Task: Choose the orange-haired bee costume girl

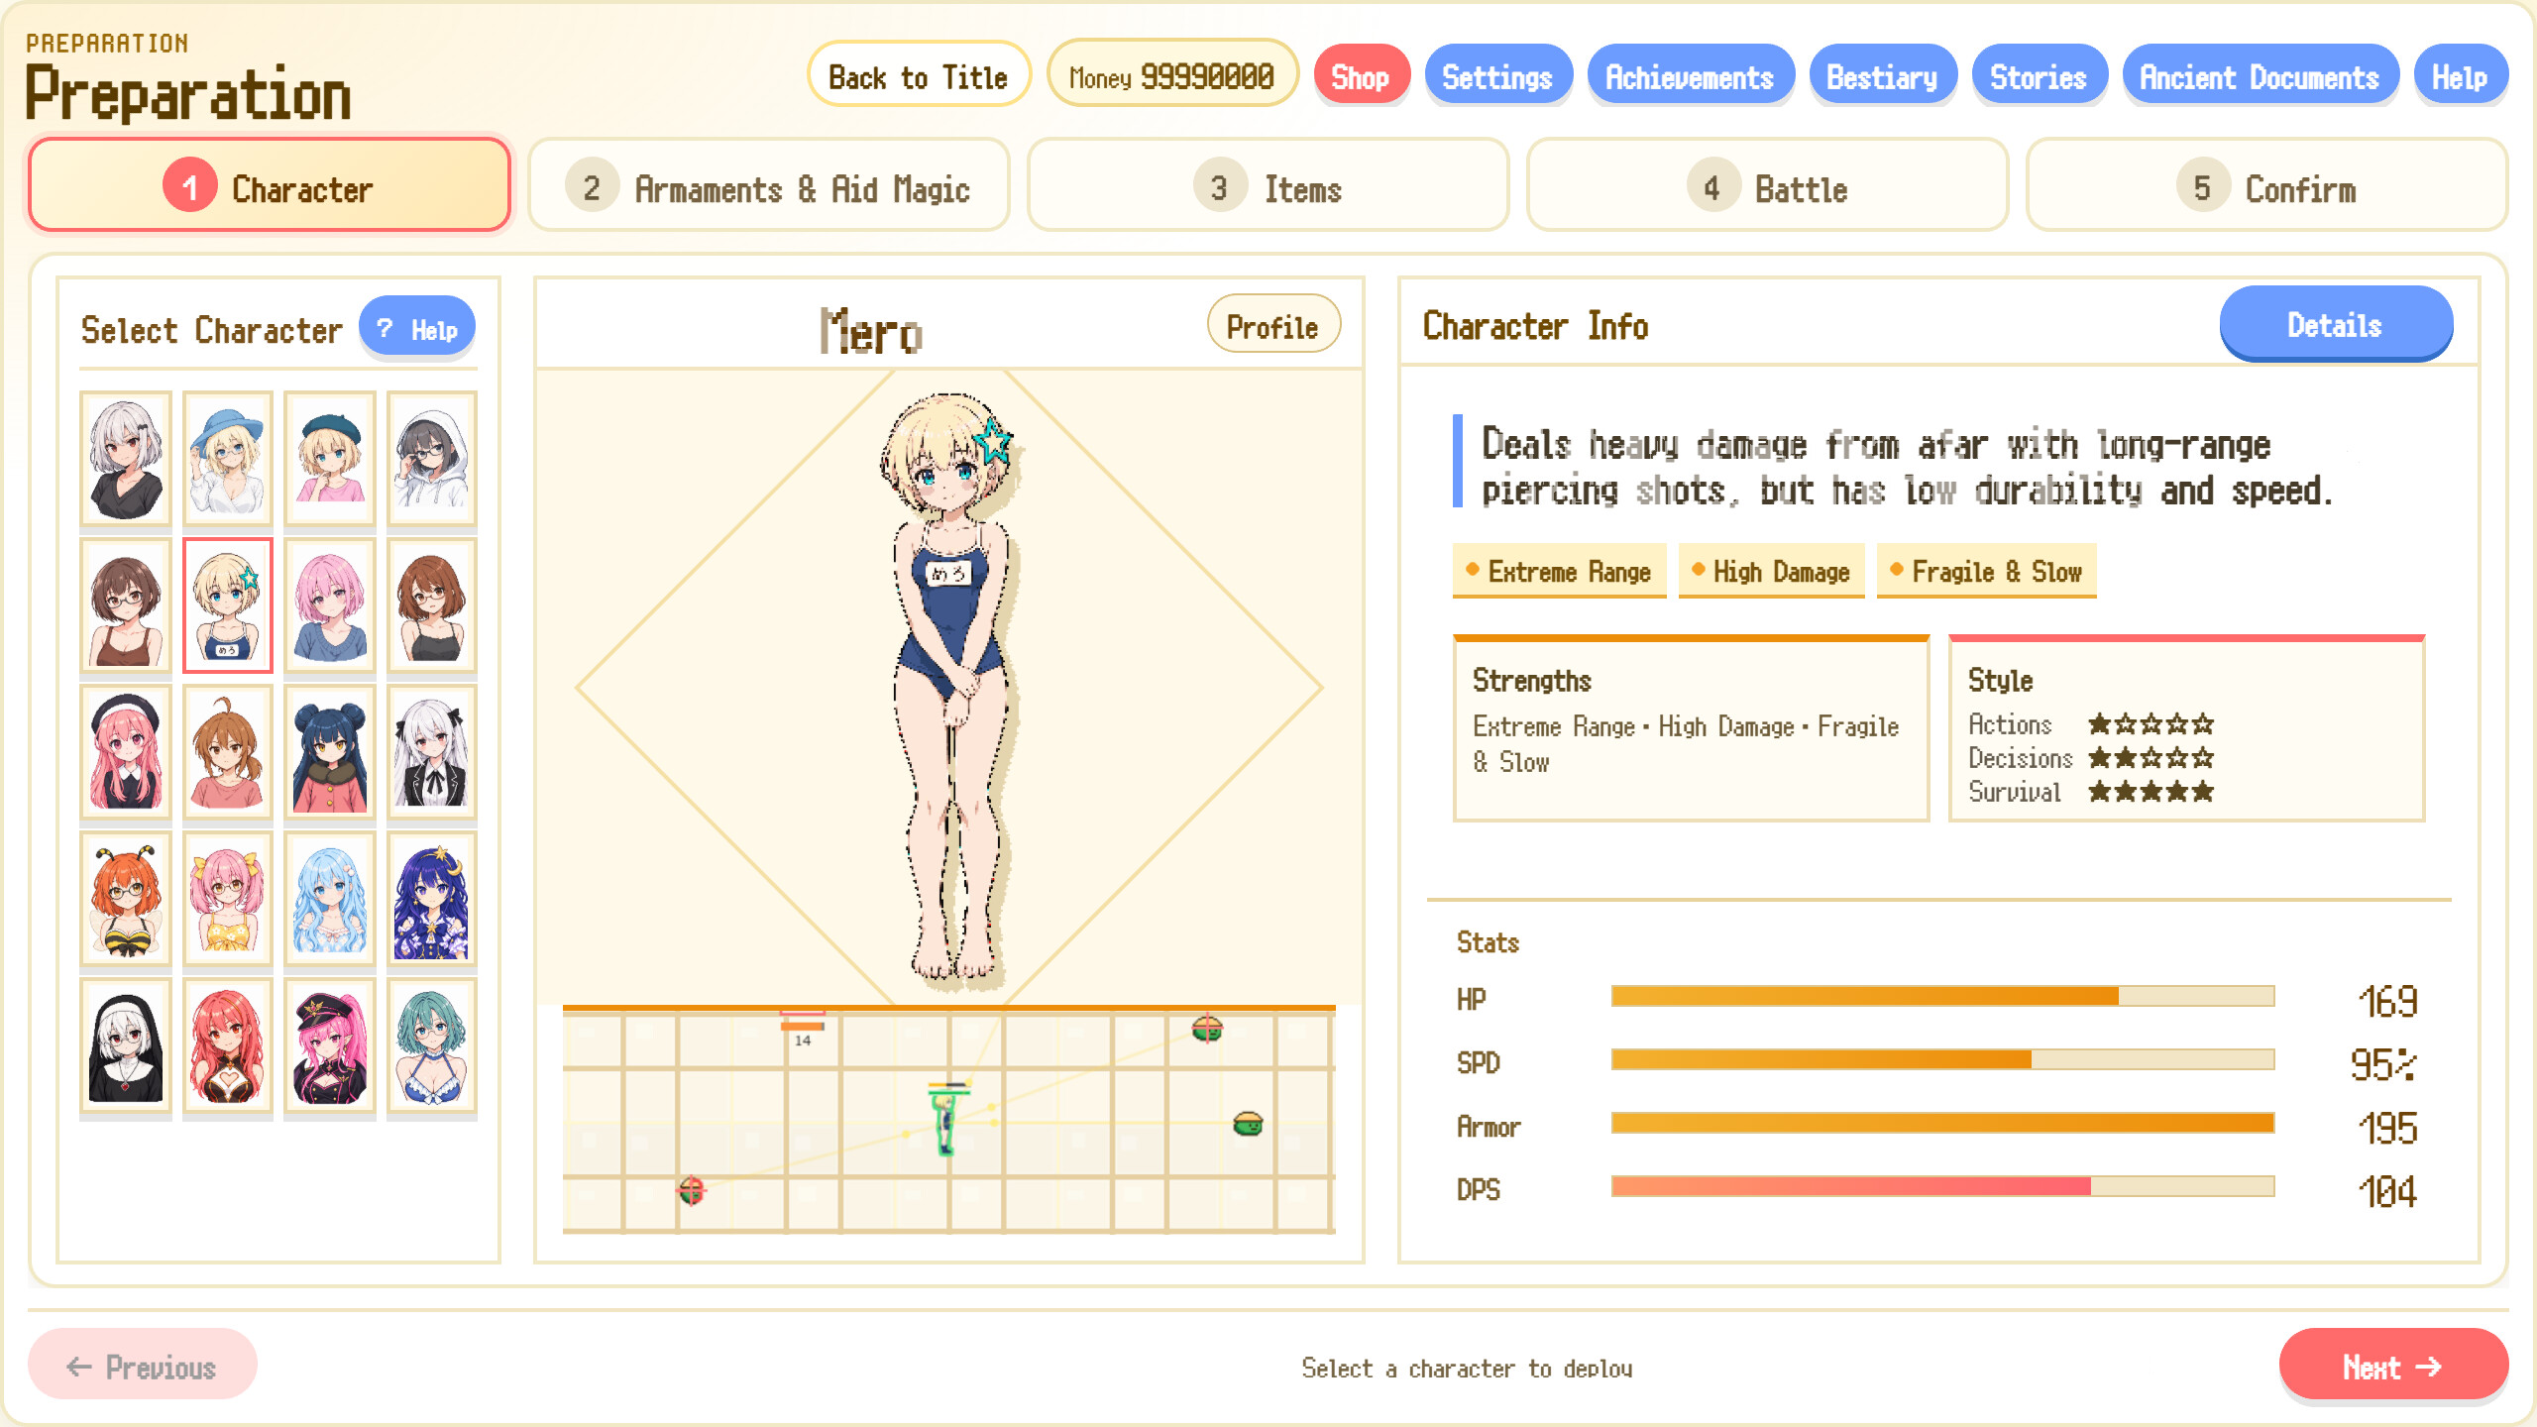Action: click(126, 899)
